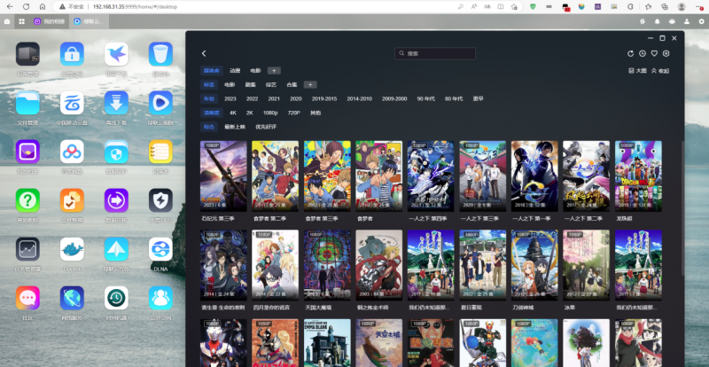Click the browser address bar URL

point(136,7)
